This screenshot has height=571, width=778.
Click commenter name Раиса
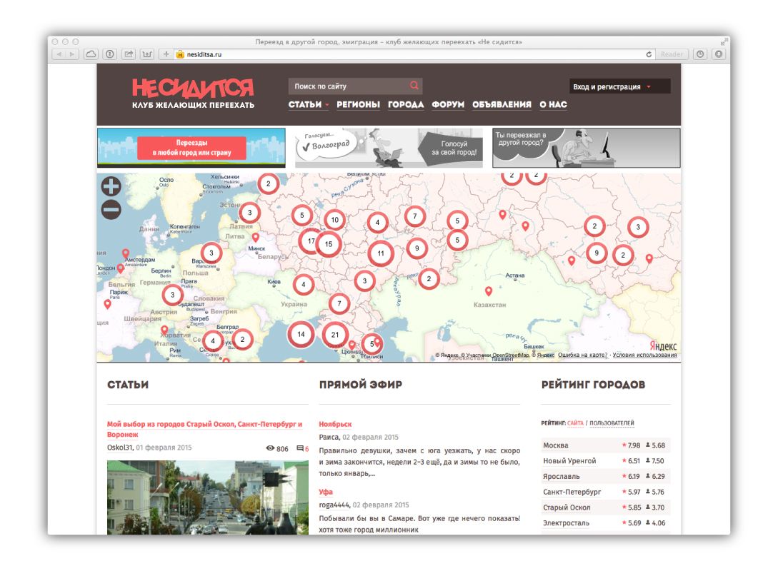[x=329, y=437]
